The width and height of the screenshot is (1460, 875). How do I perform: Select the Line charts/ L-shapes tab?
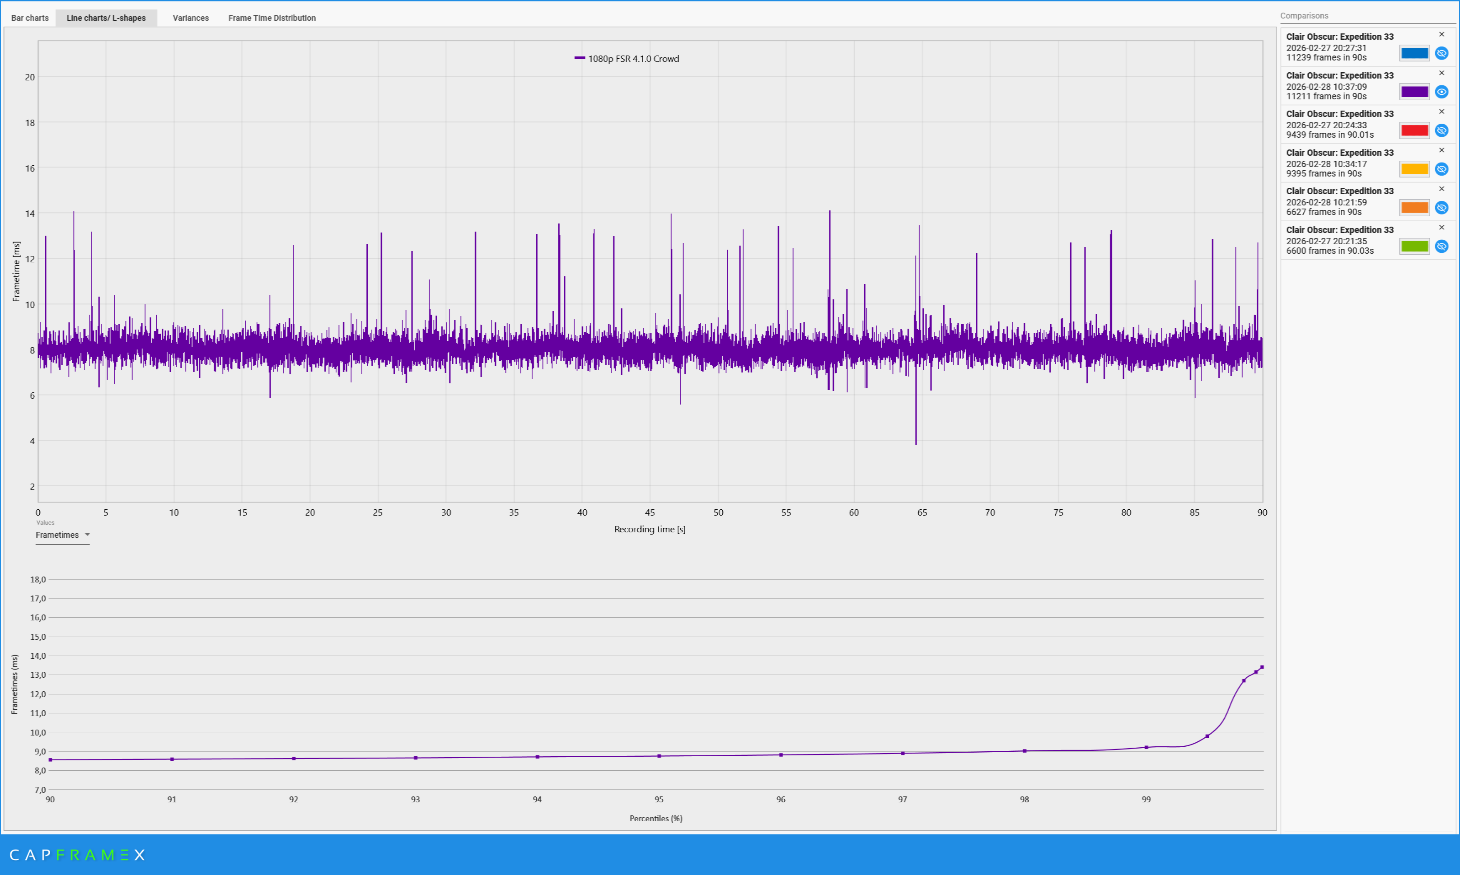tap(106, 18)
